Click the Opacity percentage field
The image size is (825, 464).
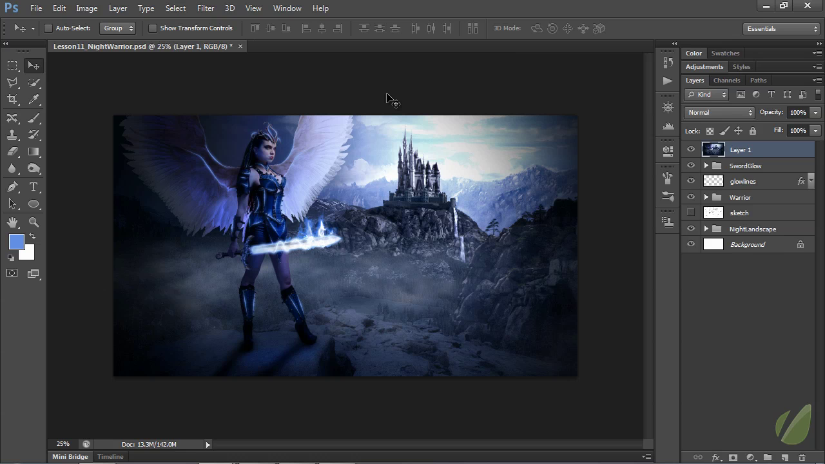coord(798,113)
